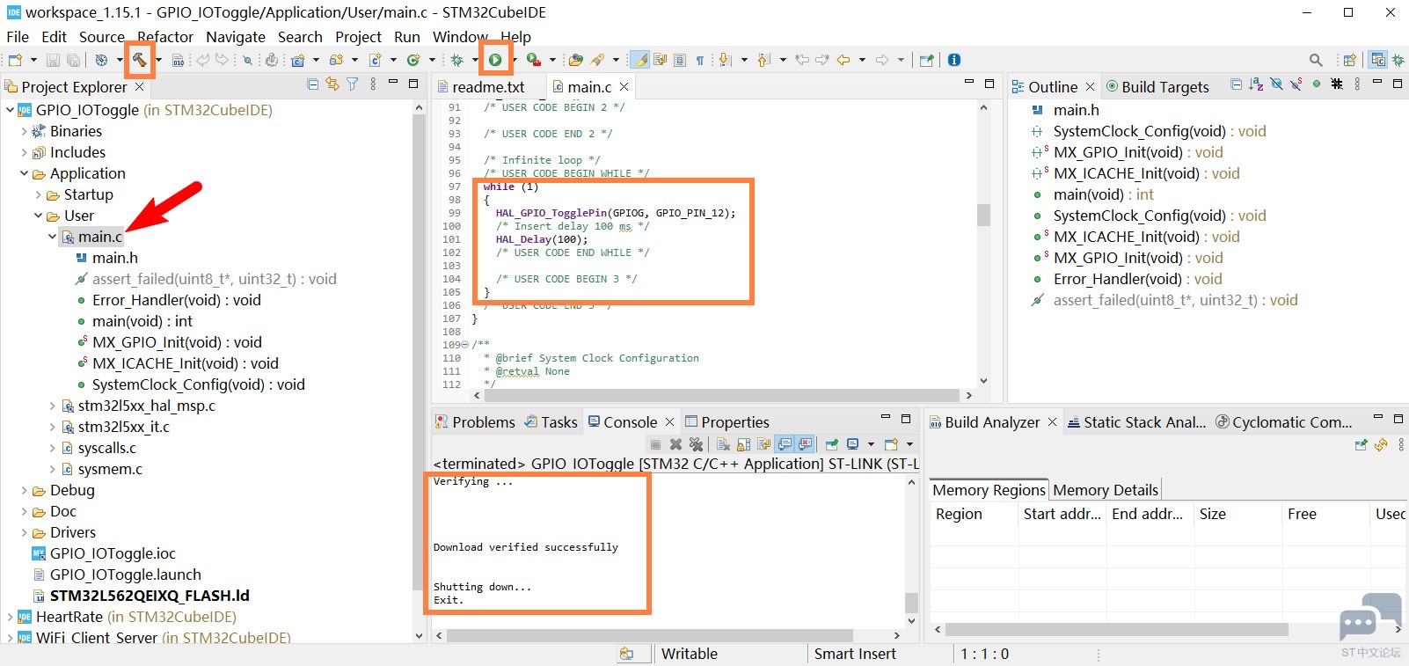1409x666 pixels.
Task: Click the New file icon in toolbar
Action: pos(15,60)
